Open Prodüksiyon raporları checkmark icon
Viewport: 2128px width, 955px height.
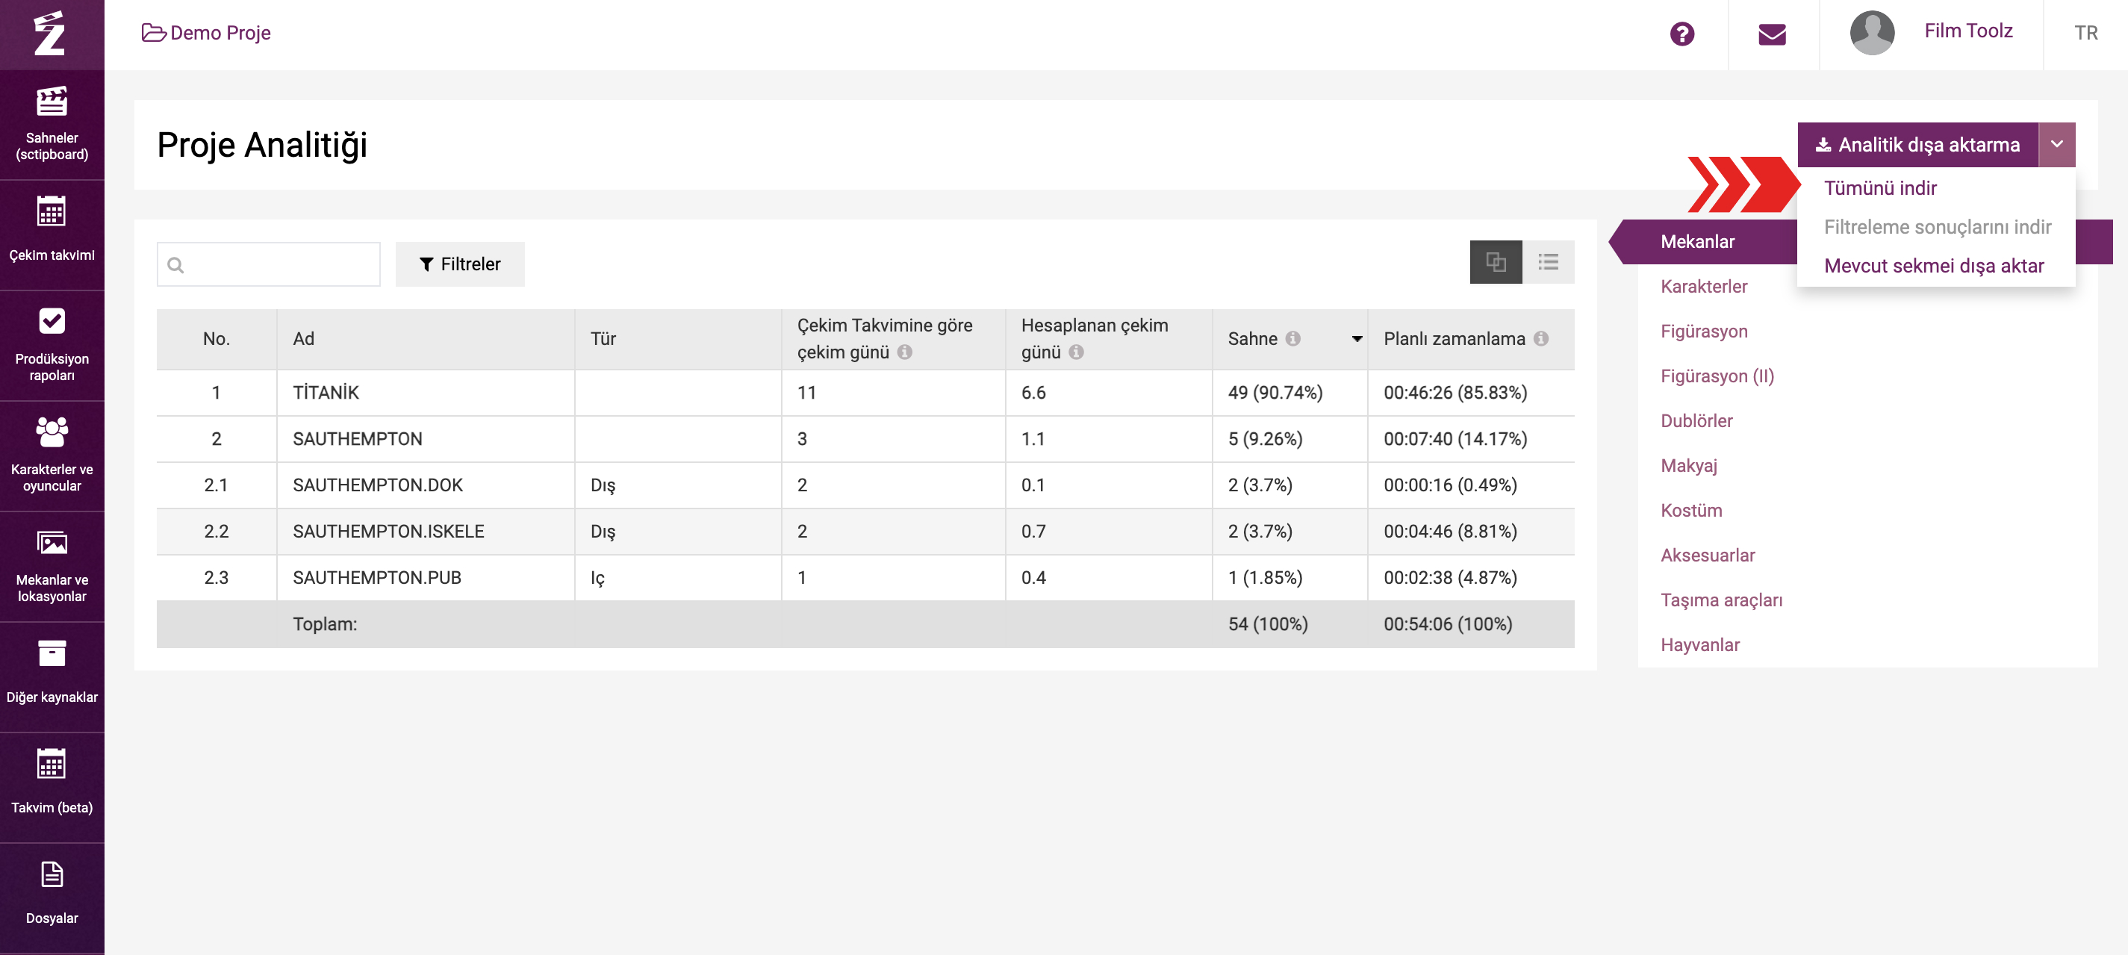(52, 320)
